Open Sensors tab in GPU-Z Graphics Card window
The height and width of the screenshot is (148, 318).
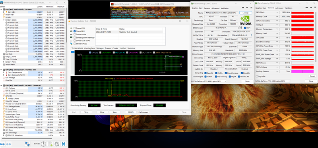point(207,8)
